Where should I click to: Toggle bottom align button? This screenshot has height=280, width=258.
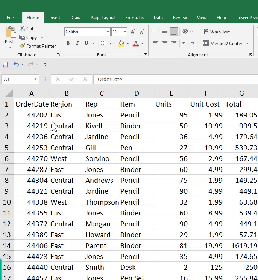173,32
